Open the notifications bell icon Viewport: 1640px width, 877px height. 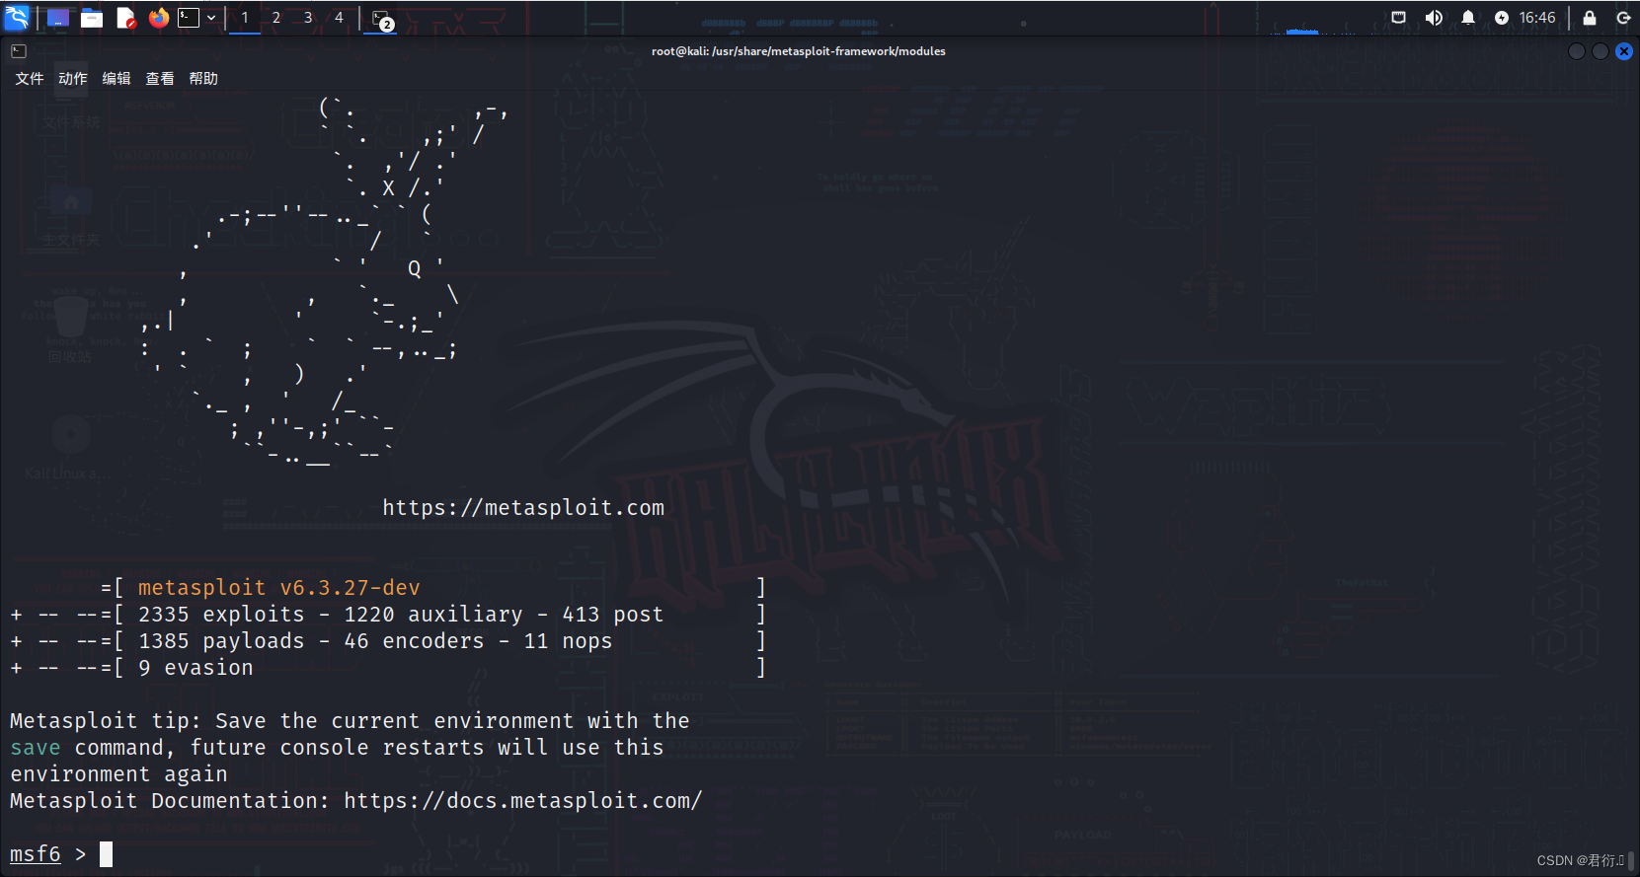[1468, 18]
